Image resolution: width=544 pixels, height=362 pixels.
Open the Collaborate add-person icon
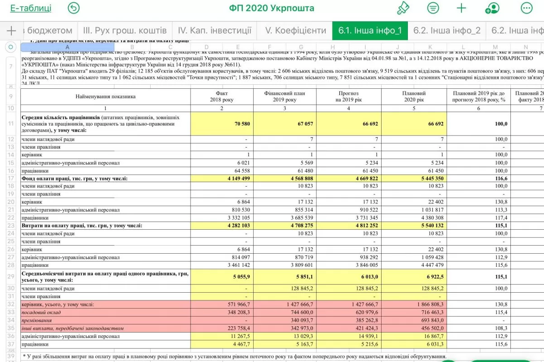click(x=492, y=8)
